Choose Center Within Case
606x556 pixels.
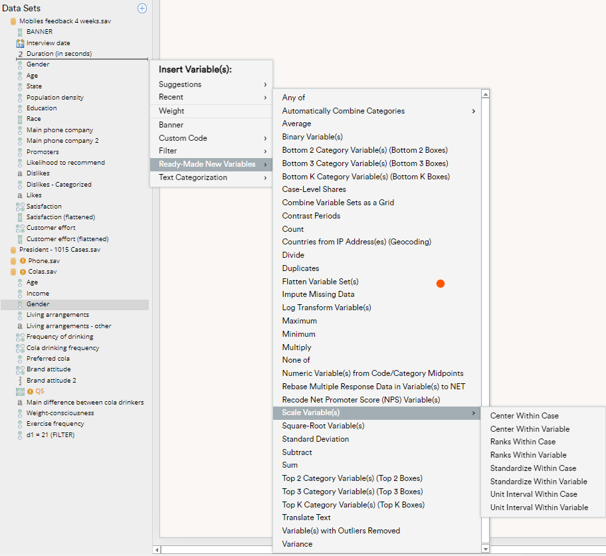click(x=543, y=416)
